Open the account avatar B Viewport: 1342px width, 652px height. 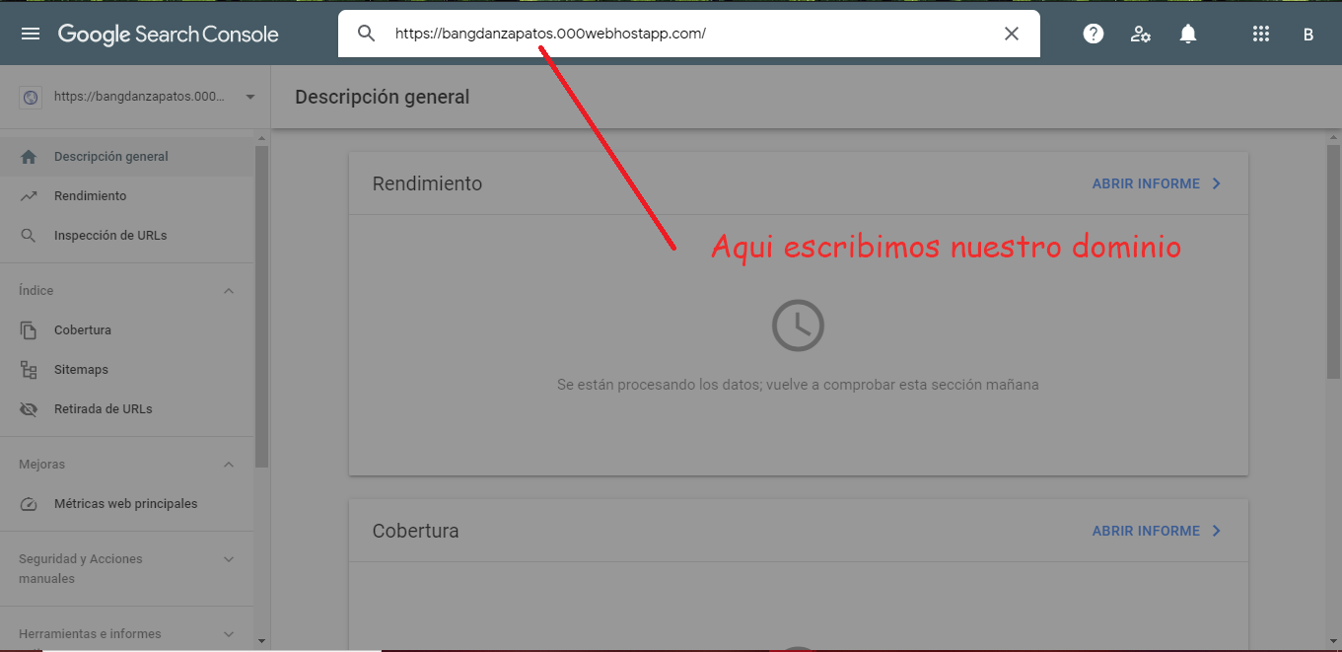pos(1308,35)
